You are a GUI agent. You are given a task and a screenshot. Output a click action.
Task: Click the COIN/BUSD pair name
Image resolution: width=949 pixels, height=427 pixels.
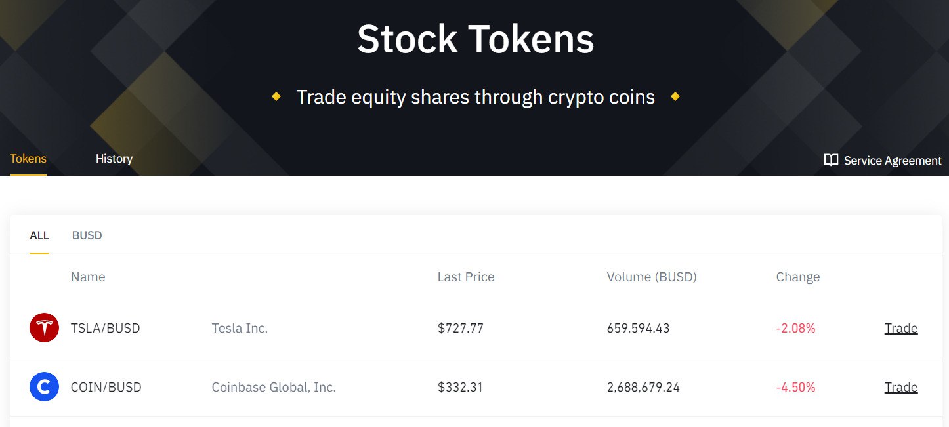pyautogui.click(x=106, y=387)
